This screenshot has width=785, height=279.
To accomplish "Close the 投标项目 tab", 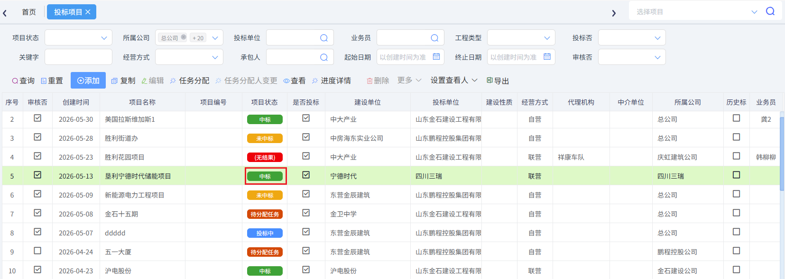I will pos(88,12).
